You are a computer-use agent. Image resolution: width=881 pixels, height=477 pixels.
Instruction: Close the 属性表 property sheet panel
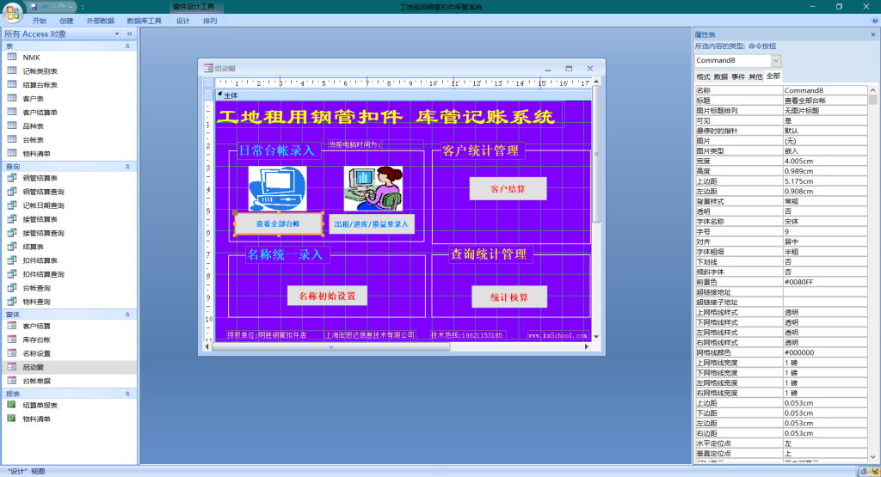pos(872,34)
